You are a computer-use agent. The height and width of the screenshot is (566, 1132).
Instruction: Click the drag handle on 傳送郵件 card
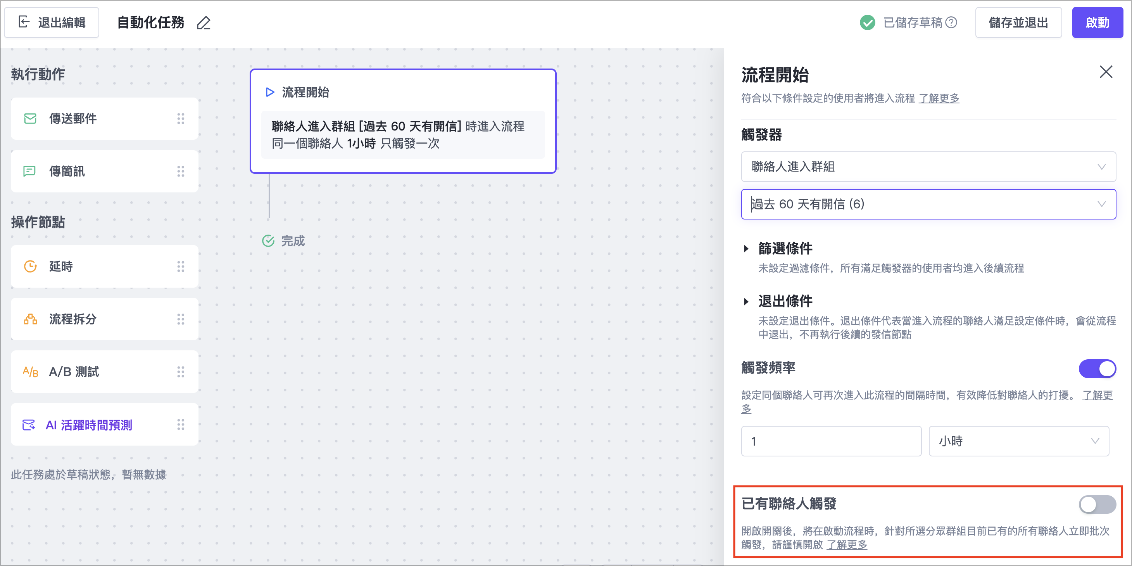pos(181,118)
